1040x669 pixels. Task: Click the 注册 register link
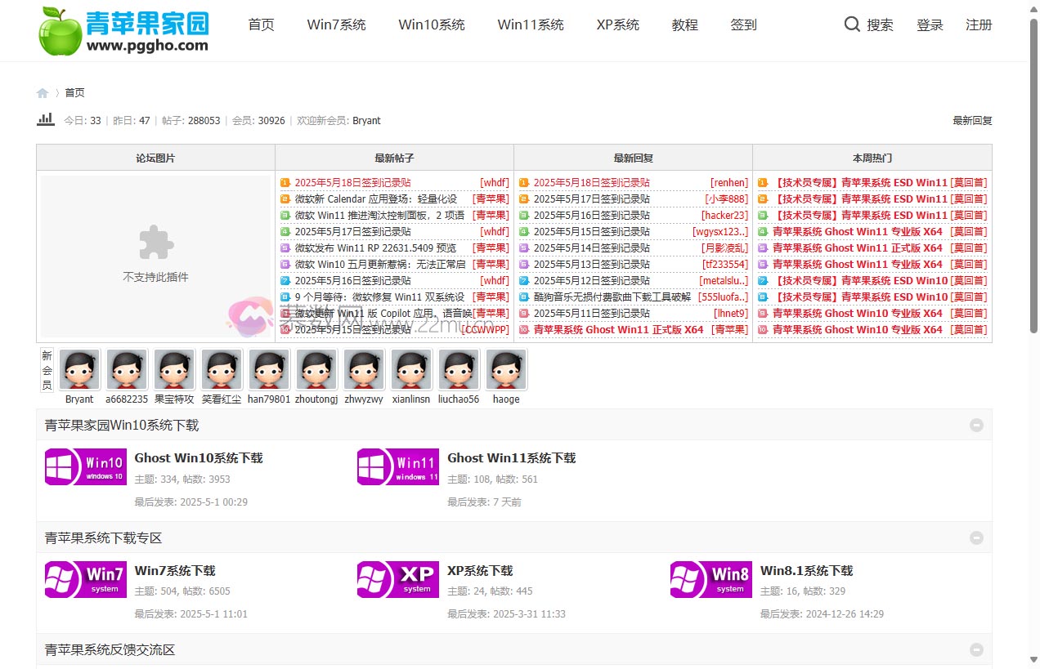tap(979, 25)
